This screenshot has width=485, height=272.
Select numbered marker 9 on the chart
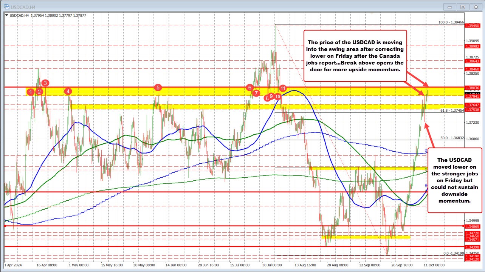coord(271,96)
